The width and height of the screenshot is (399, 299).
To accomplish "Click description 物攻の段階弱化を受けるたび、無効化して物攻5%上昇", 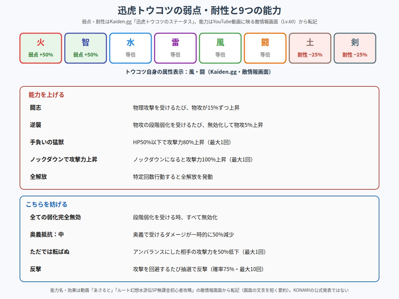I will point(198,125).
